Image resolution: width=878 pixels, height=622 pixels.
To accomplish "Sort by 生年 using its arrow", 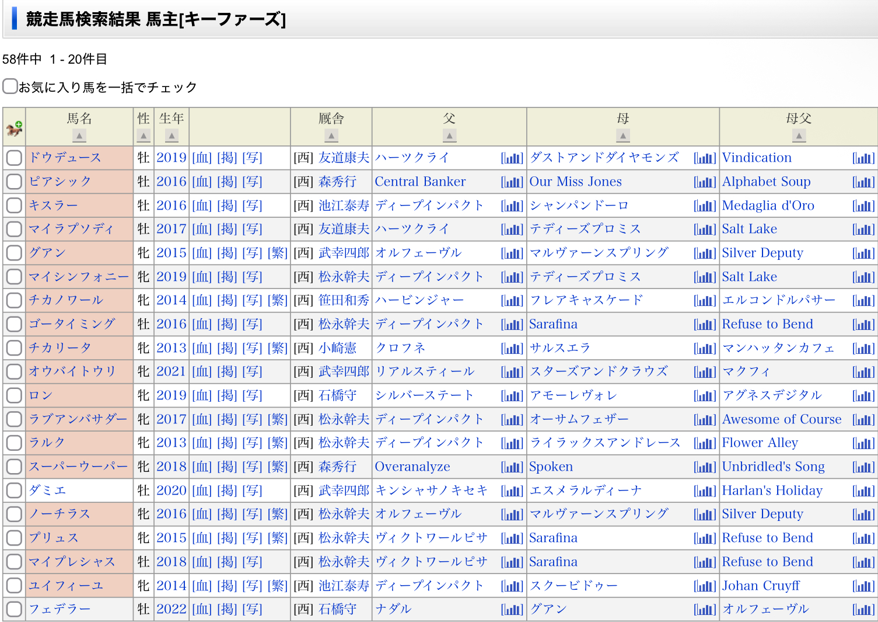I will point(172,136).
